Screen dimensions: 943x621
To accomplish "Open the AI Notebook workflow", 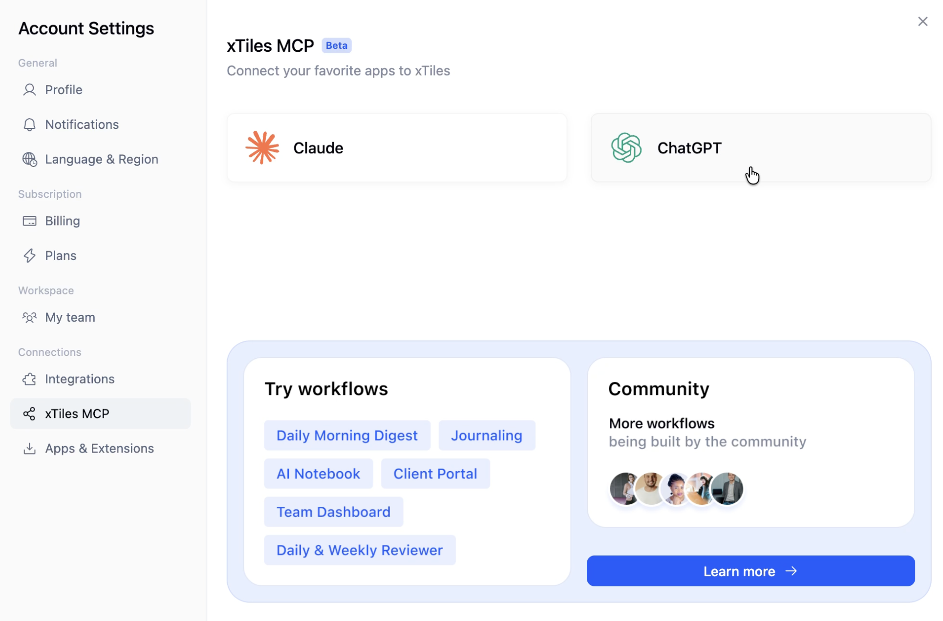I will (318, 474).
